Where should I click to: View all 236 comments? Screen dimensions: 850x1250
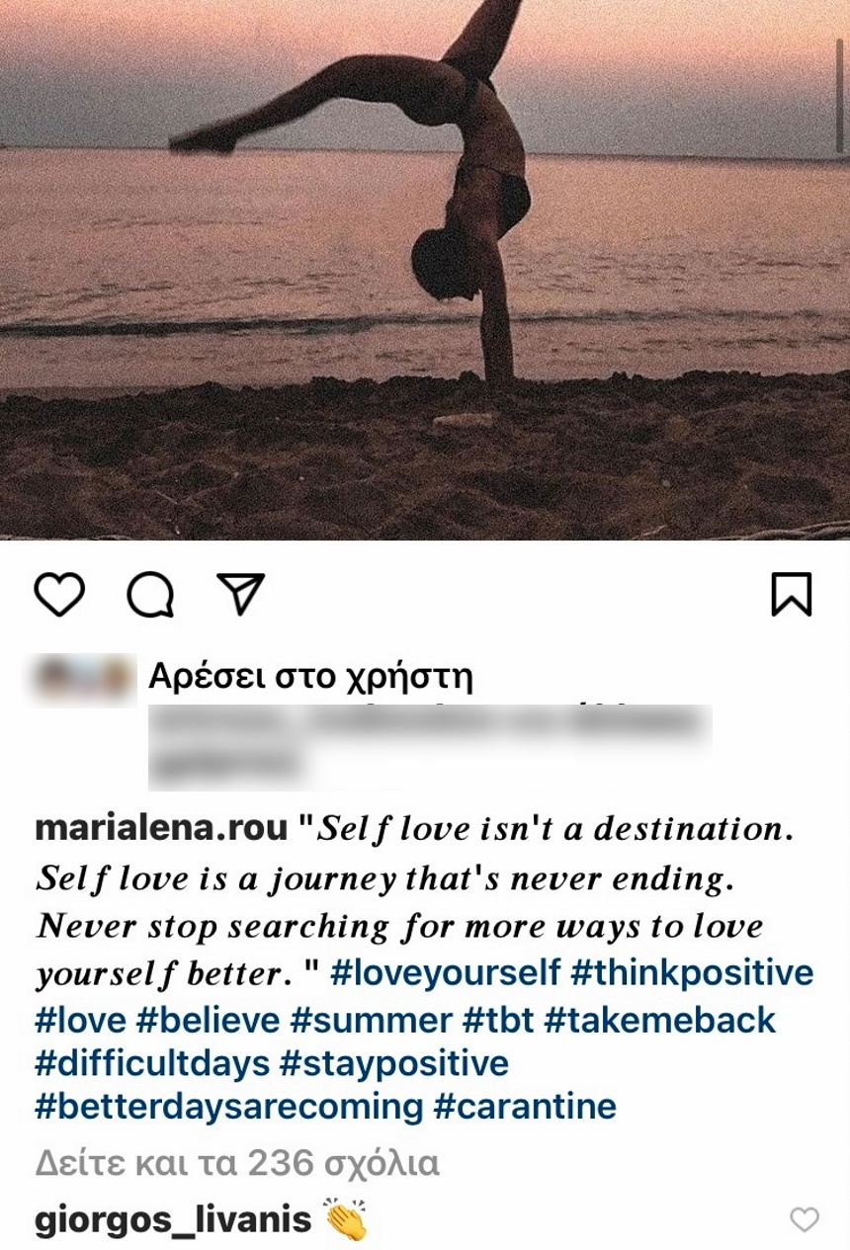point(237,1163)
